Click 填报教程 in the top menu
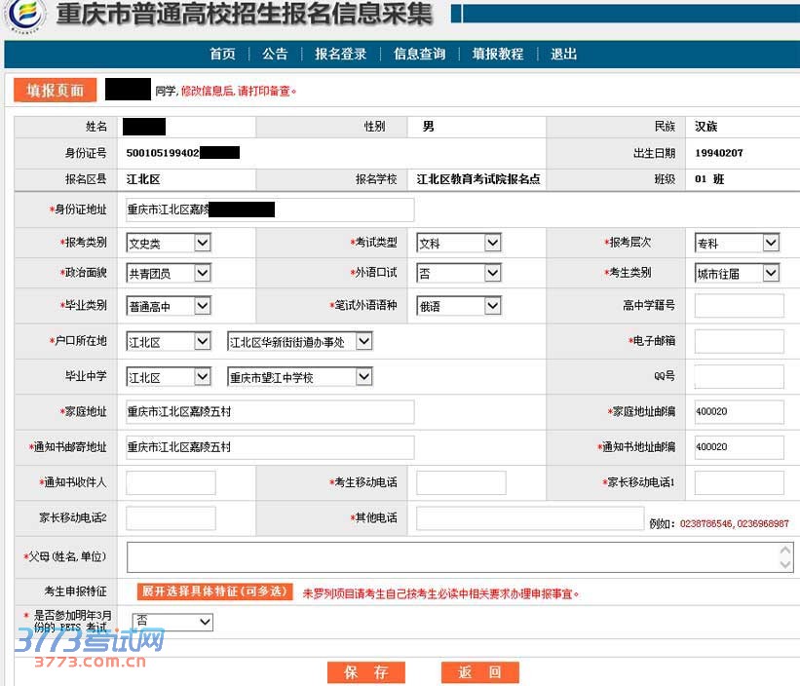Screen dimensions: 800x686 (498, 55)
